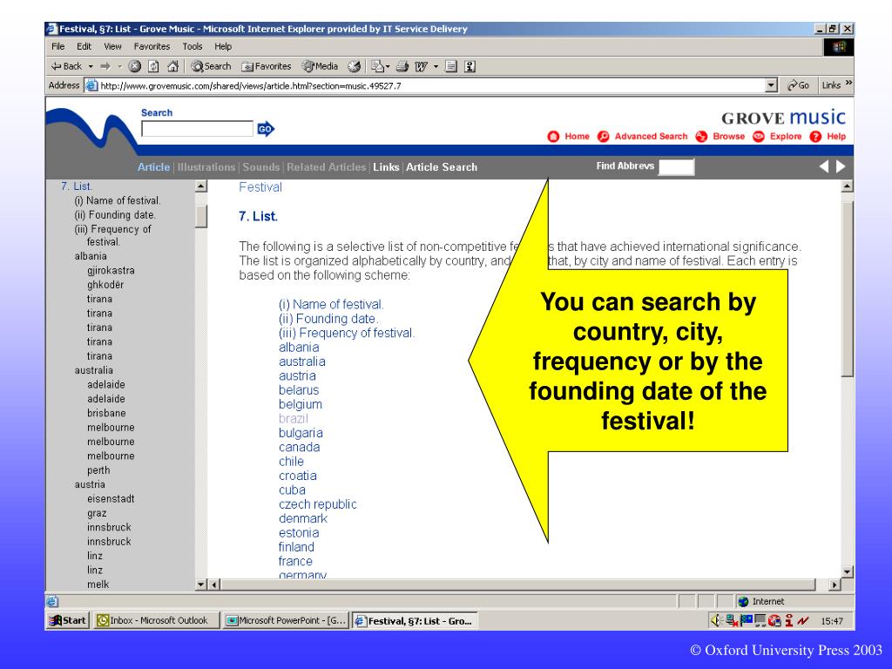This screenshot has width=892, height=669.
Task: Click the Grove Music search input field
Action: pos(197,129)
